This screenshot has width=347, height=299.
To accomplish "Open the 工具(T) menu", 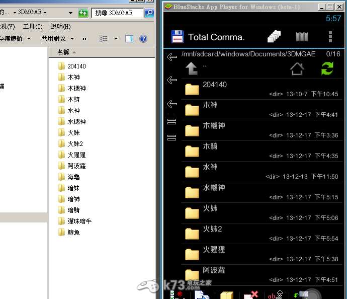I will [x=33, y=27].
